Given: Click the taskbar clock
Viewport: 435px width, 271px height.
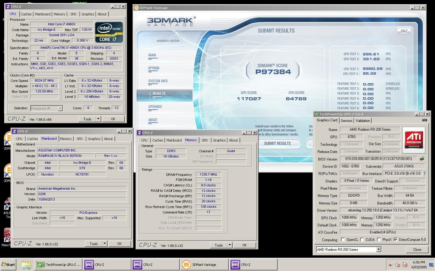Looking at the screenshot, I should click(x=419, y=264).
